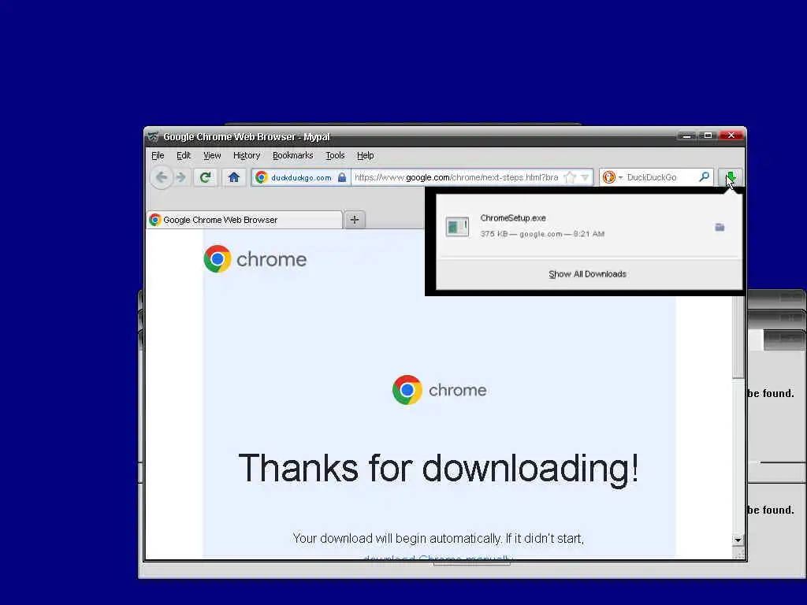This screenshot has height=605, width=807.
Task: Open the View menu
Action: point(211,155)
